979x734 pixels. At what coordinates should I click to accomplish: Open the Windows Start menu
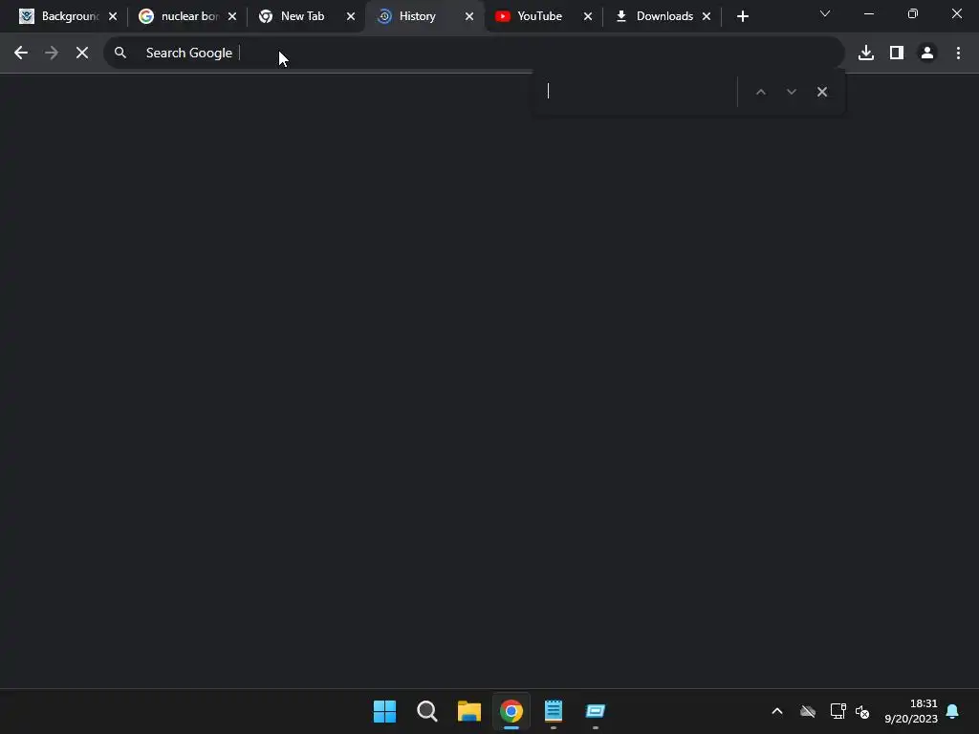click(x=384, y=711)
